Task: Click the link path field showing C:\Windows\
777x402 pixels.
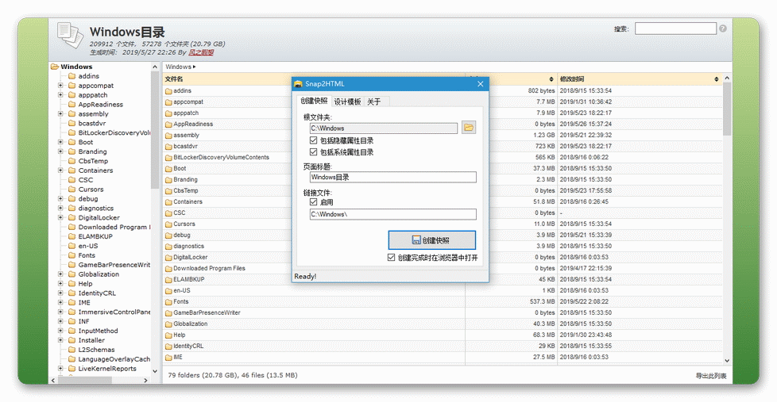Action: point(393,214)
